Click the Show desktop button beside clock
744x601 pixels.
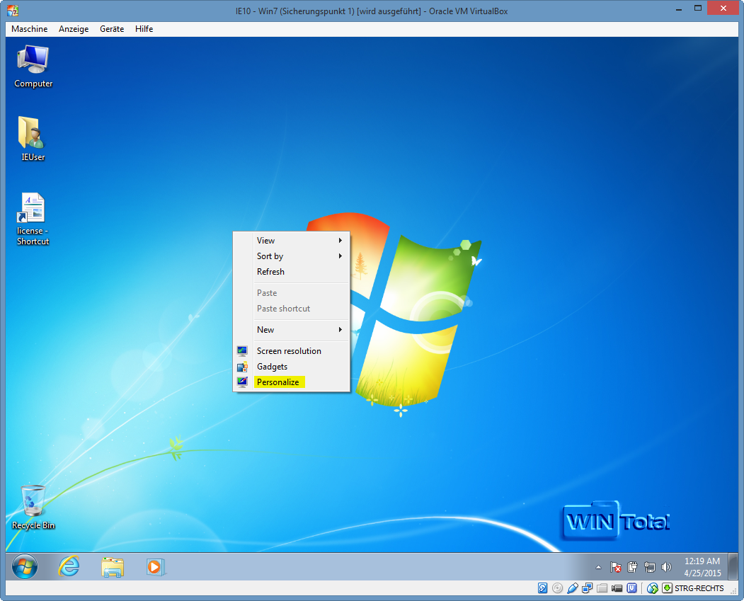pos(733,566)
